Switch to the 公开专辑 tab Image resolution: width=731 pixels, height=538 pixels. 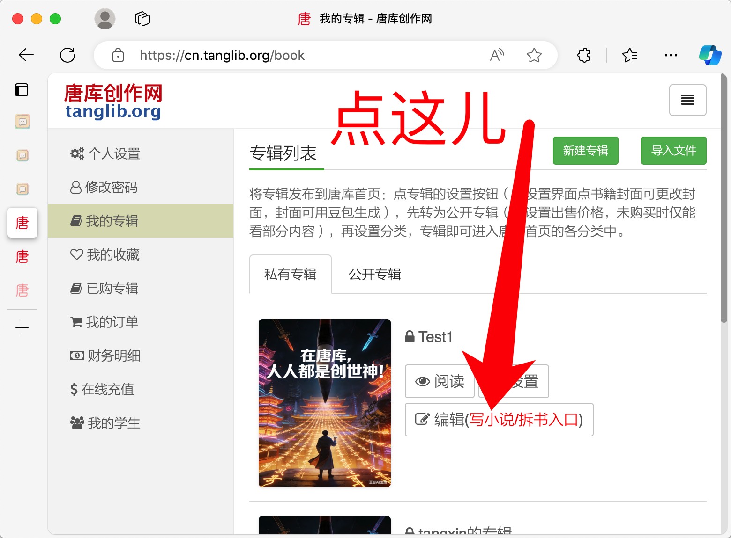(x=375, y=274)
